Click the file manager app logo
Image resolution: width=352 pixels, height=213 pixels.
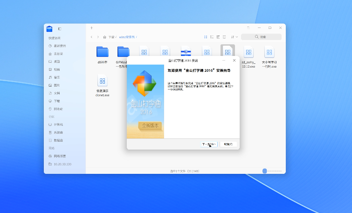point(49,29)
